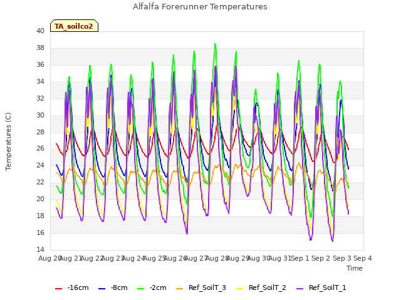Click the 20 y-axis tick label
This screenshot has height=300, width=401.
click(40, 199)
